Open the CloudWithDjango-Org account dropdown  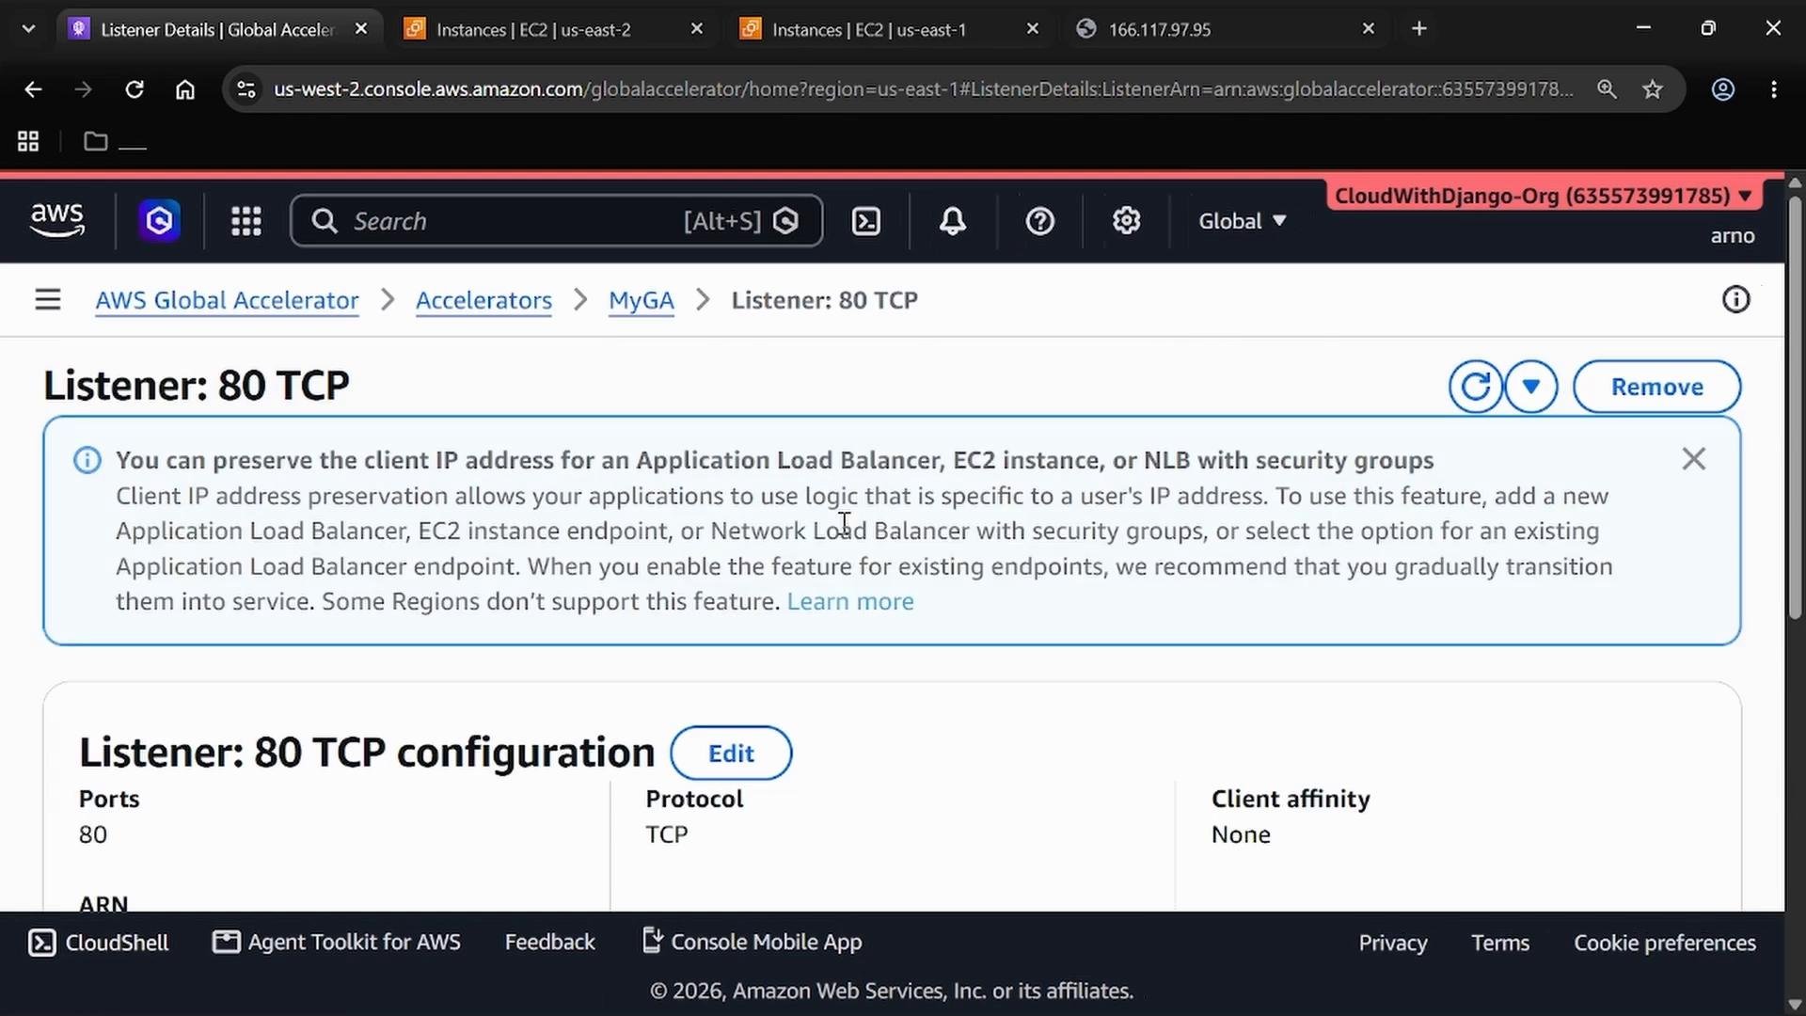[x=1543, y=196]
